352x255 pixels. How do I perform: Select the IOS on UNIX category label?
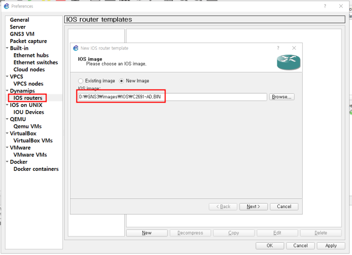pyautogui.click(x=26, y=105)
